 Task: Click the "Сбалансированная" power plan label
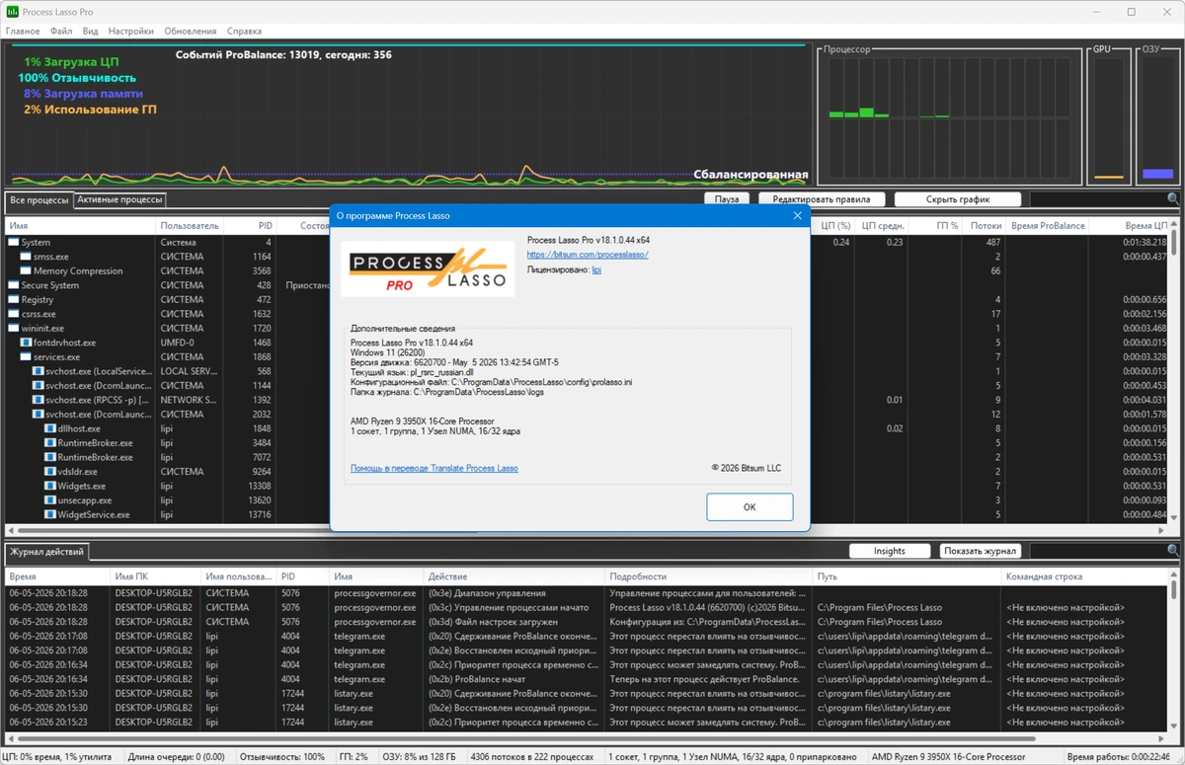point(750,175)
